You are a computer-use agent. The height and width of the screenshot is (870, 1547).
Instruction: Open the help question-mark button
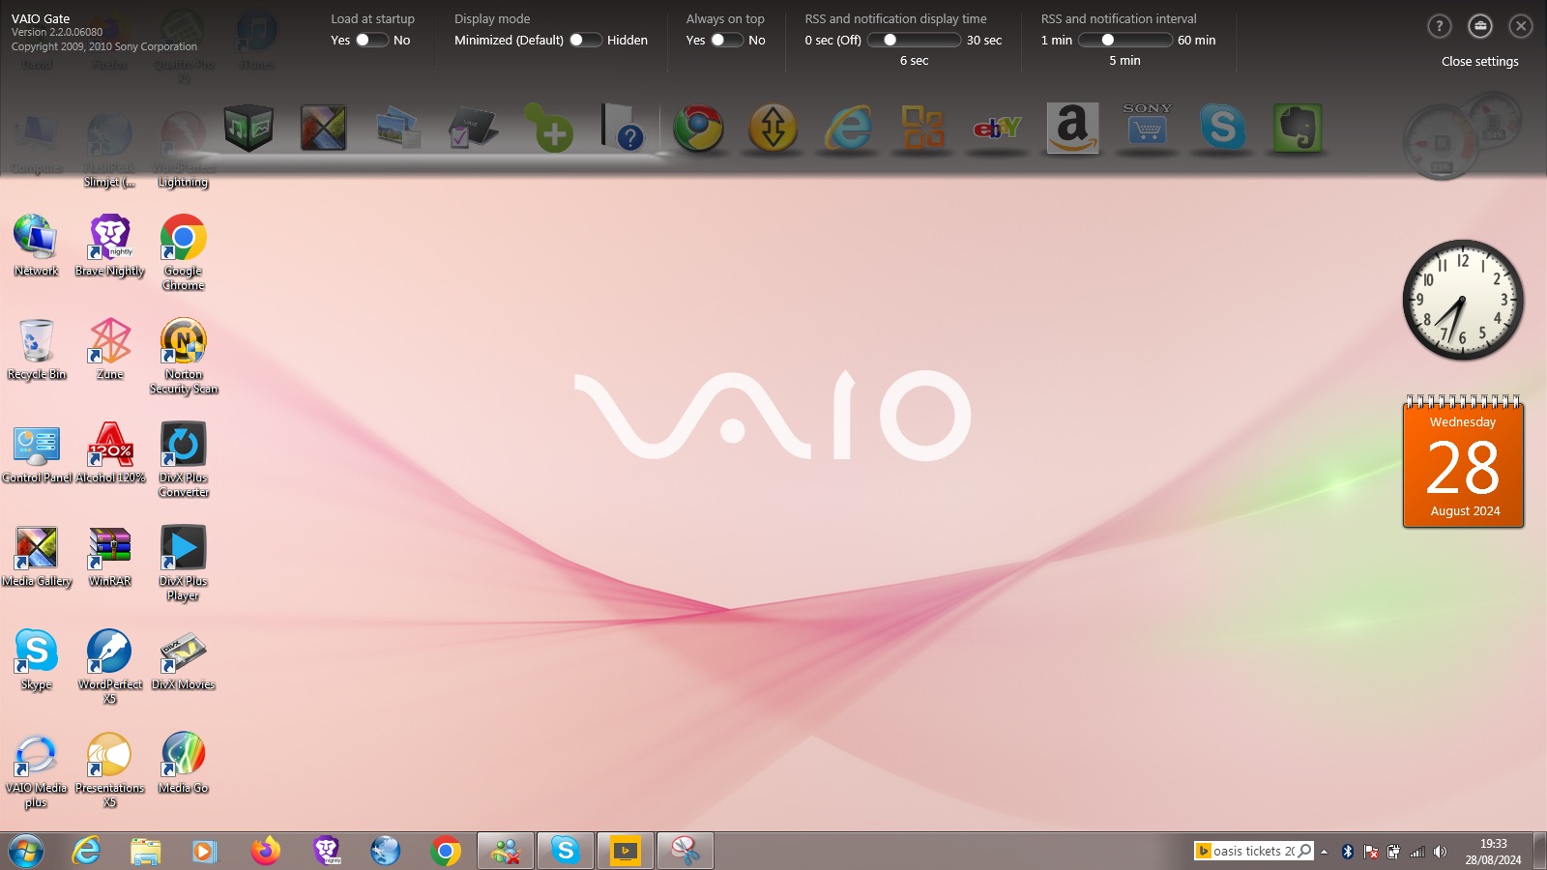pos(1440,26)
